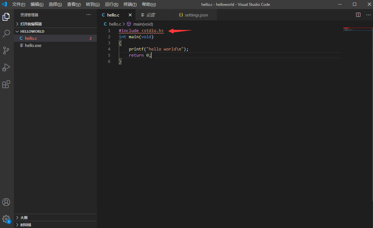Open the 帮助(H) menu
The width and height of the screenshot is (373, 228).
[x=149, y=4]
